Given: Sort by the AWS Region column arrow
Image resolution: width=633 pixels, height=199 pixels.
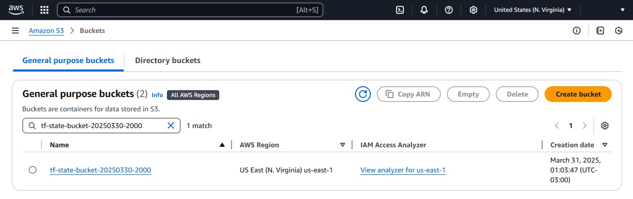Looking at the screenshot, I should click(x=343, y=145).
